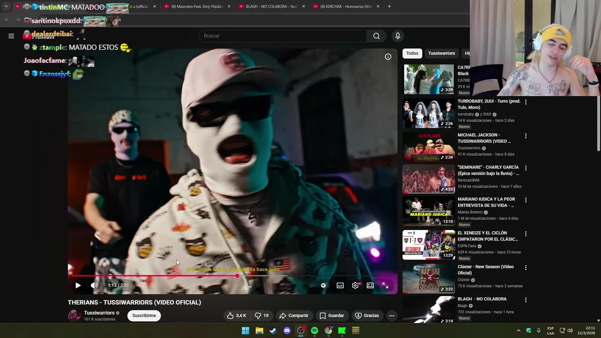This screenshot has height=338, width=601.
Task: Dislike the video showing 19
Action: pyautogui.click(x=262, y=315)
